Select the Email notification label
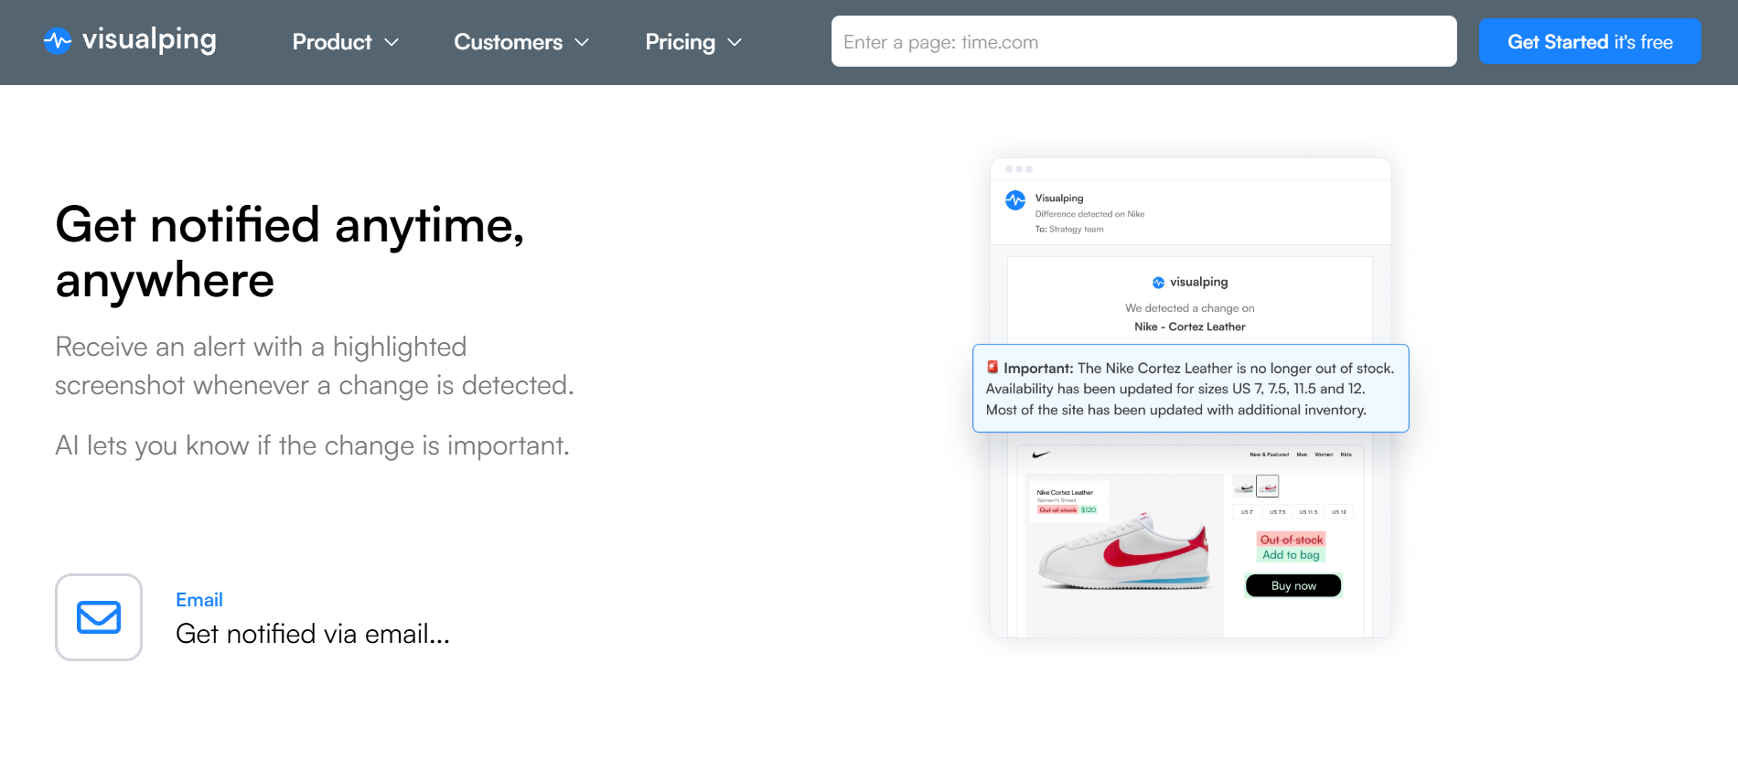The width and height of the screenshot is (1738, 760). tap(199, 600)
